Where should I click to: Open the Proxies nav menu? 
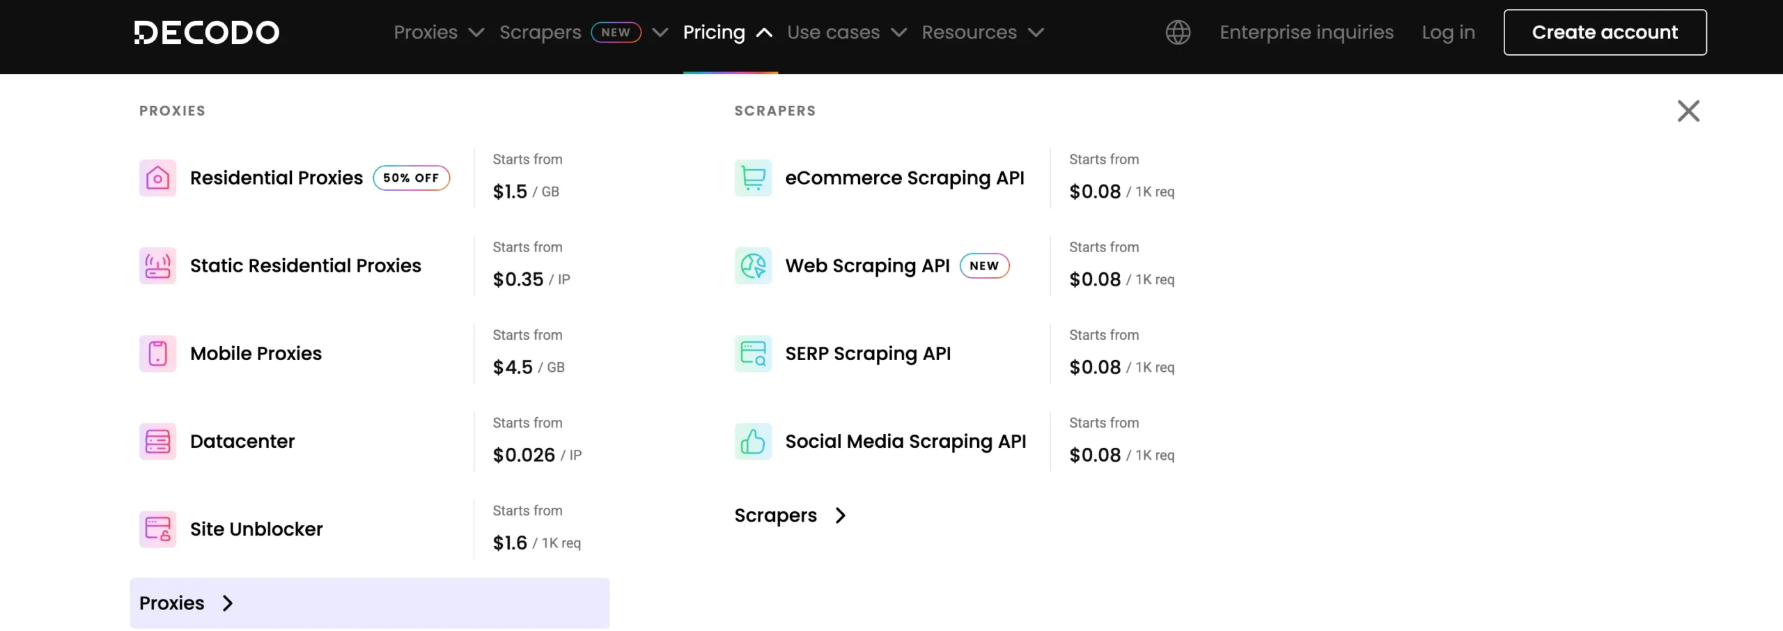[426, 32]
